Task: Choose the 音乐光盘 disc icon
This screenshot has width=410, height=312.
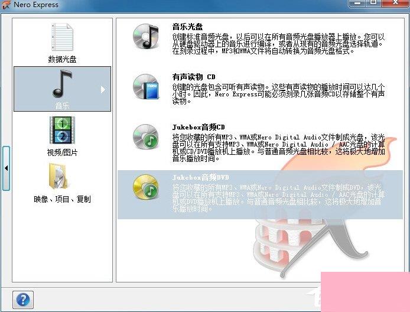Action: pos(146,37)
